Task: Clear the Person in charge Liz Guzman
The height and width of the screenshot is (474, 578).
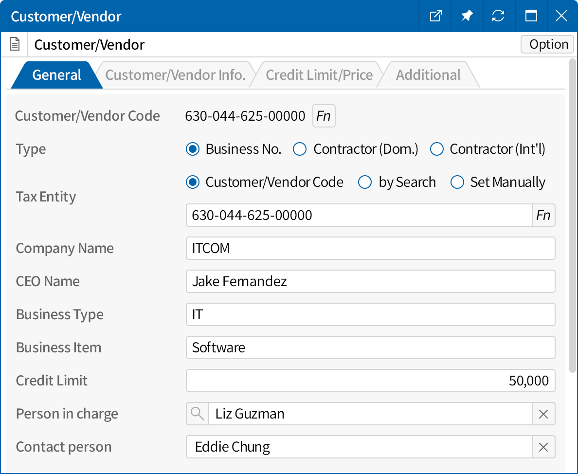Action: (543, 414)
